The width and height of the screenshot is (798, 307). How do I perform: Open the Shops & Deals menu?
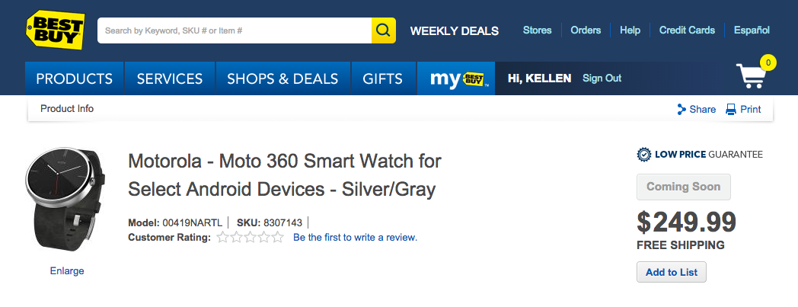pos(282,78)
